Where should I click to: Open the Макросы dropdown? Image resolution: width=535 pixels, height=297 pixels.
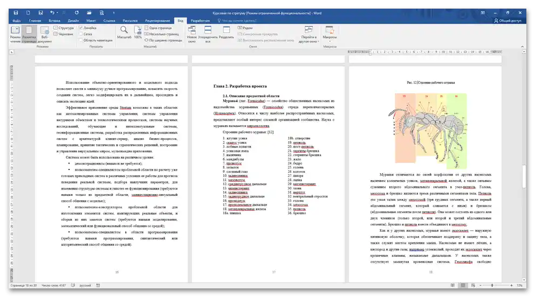pyautogui.click(x=330, y=34)
